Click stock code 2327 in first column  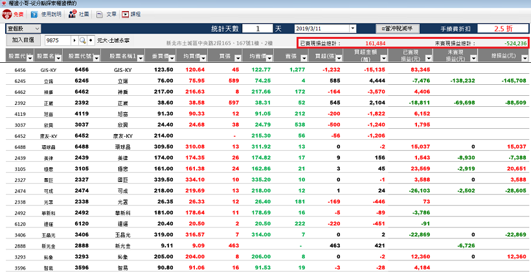point(20,179)
